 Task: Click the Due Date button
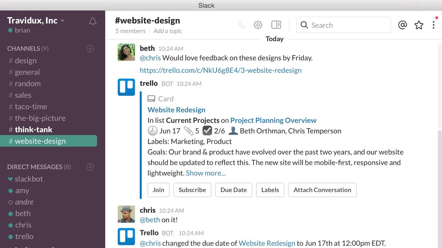pos(234,190)
